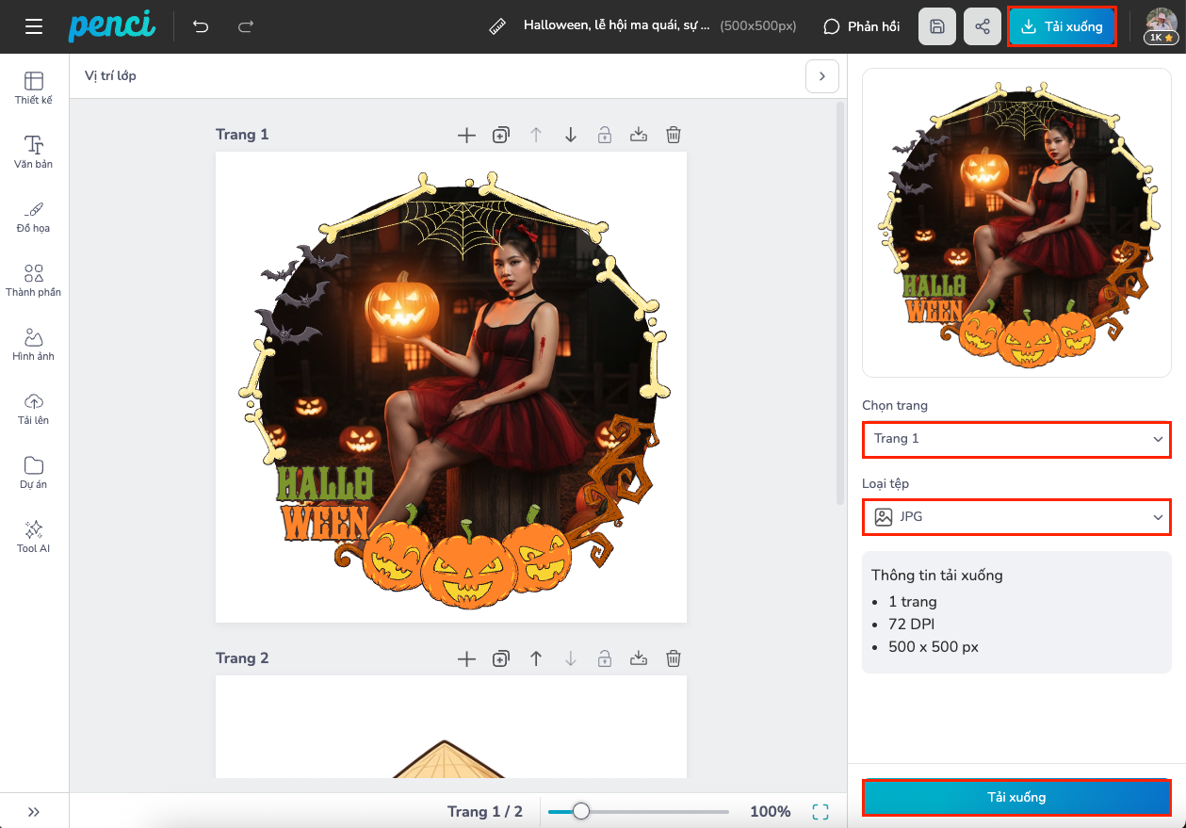1186x828 pixels.
Task: Toggle the lock on Trang 1
Action: pos(605,135)
